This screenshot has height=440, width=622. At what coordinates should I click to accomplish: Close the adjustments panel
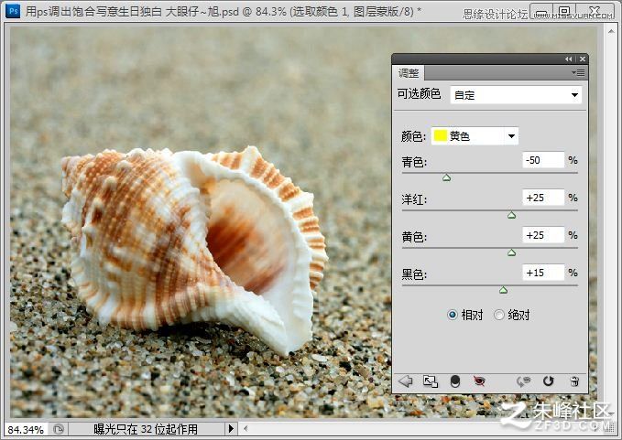tap(583, 59)
